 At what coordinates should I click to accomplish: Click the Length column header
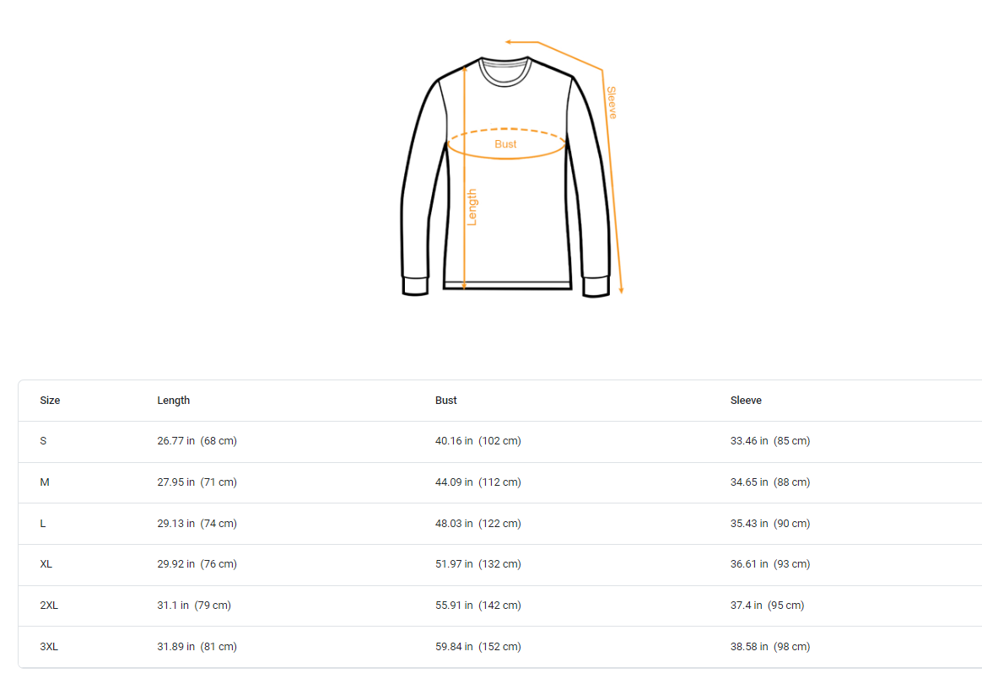pos(174,401)
